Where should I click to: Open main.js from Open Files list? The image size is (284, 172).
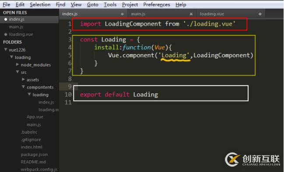tap(16, 27)
